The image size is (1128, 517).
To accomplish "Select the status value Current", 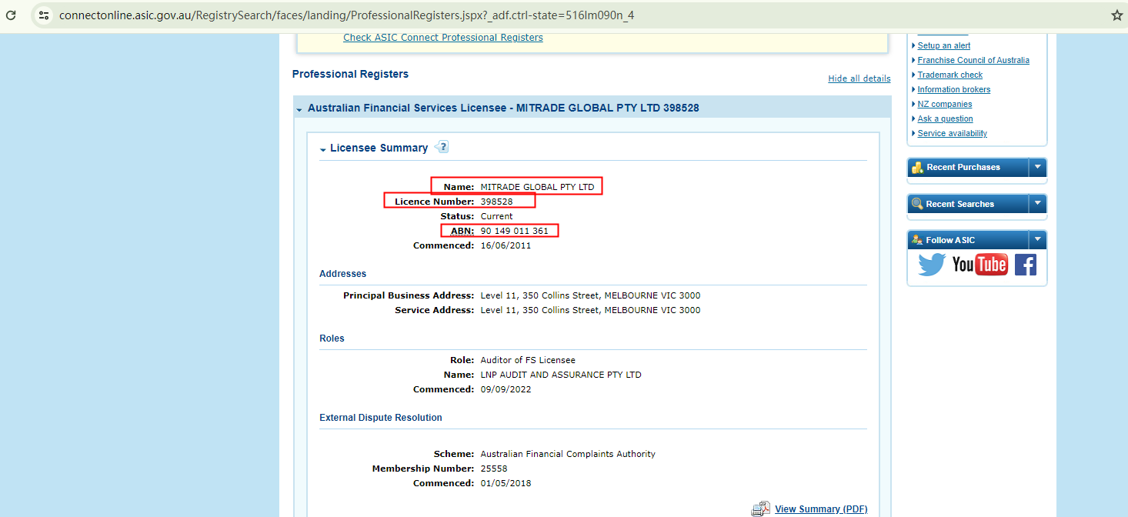I will click(496, 216).
